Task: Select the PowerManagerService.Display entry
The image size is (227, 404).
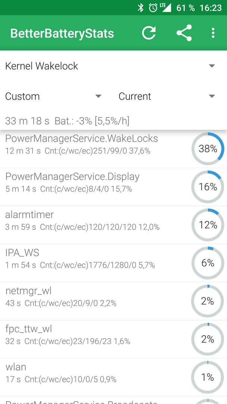Action: [113, 187]
